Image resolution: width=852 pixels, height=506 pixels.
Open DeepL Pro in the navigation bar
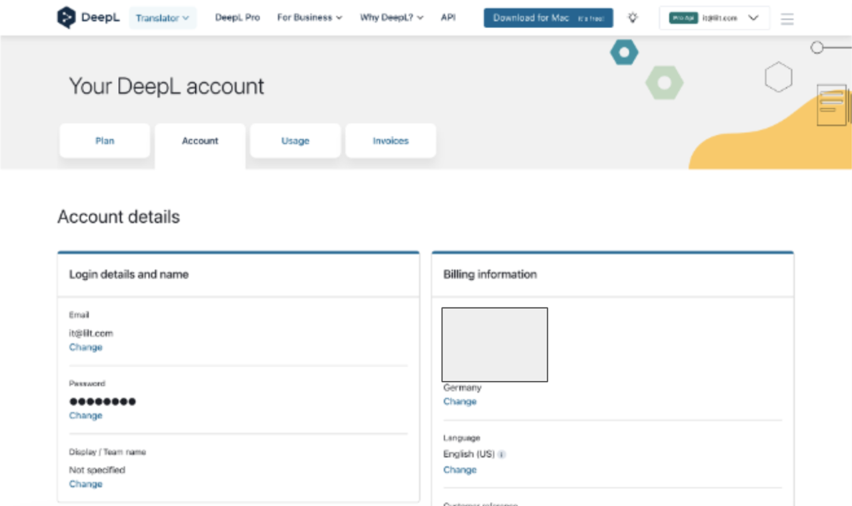tap(237, 17)
